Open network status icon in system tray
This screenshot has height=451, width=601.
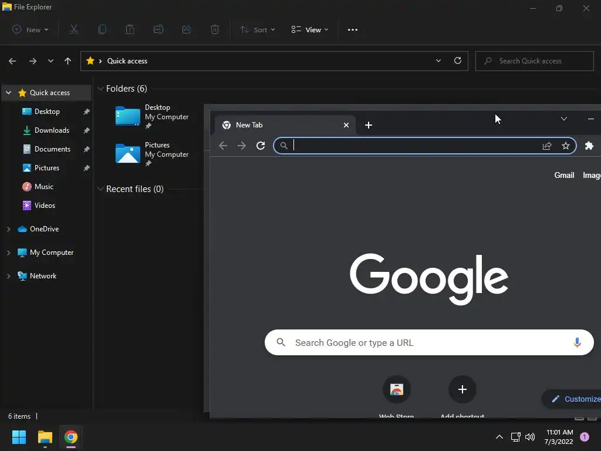pos(515,437)
